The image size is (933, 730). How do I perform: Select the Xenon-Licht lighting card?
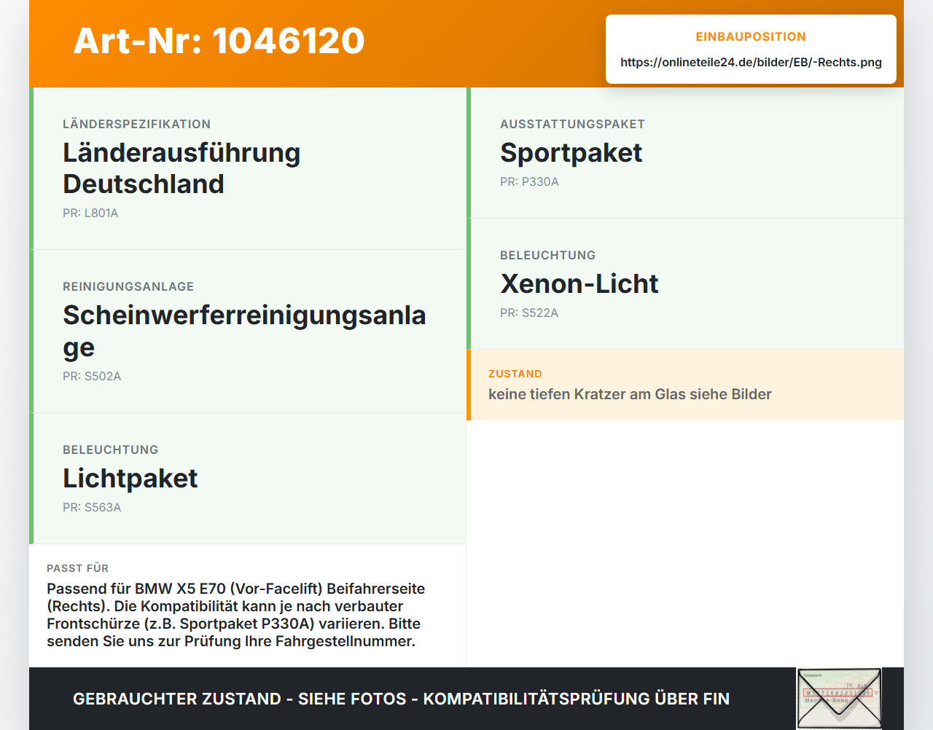685,284
